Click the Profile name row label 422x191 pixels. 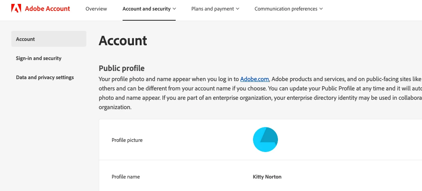pos(126,177)
